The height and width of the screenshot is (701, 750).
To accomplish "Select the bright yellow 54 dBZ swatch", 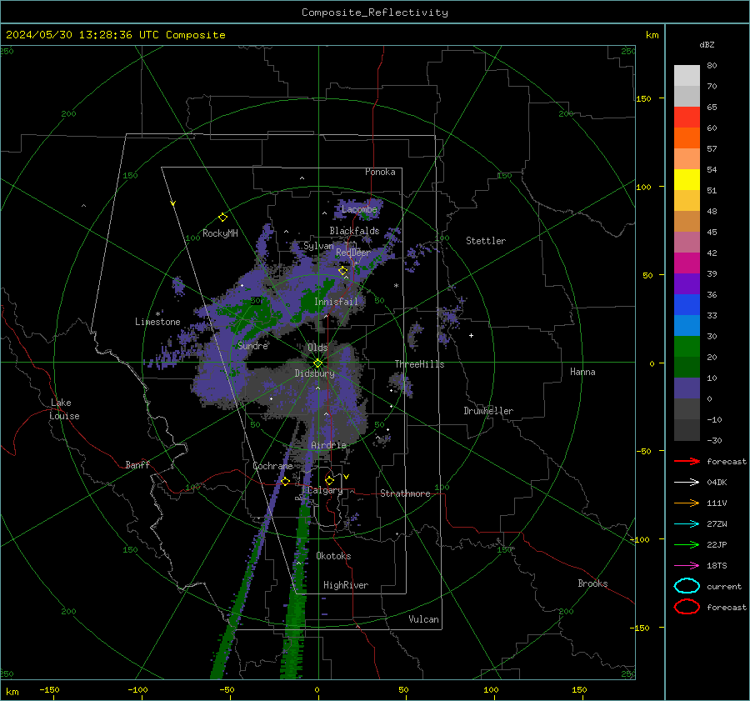I will [x=687, y=179].
